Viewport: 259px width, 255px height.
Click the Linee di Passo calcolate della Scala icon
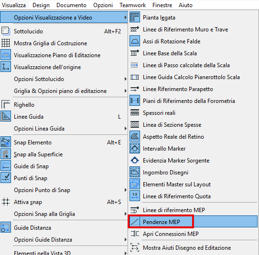[x=135, y=65]
